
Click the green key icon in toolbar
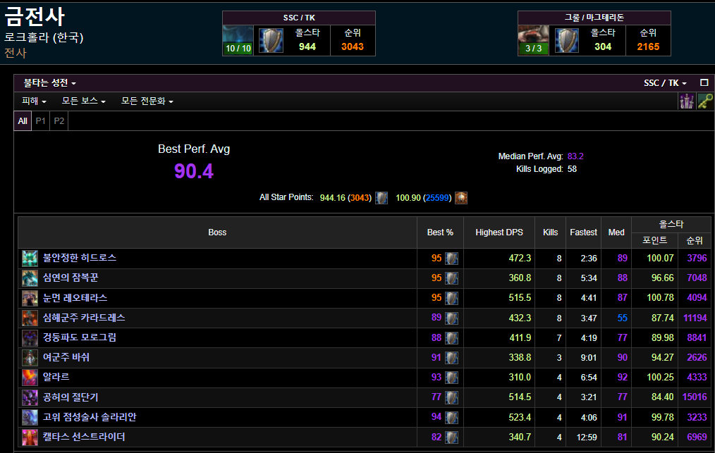(705, 101)
